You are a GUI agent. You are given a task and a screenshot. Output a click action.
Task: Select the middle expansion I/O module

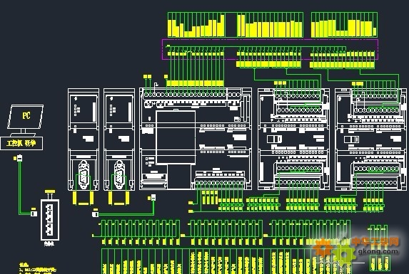click(x=293, y=139)
